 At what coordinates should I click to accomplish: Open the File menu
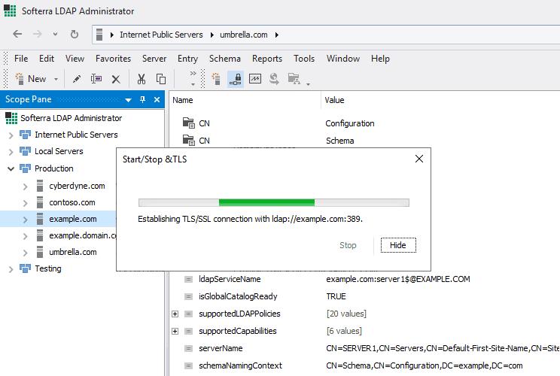click(x=21, y=59)
